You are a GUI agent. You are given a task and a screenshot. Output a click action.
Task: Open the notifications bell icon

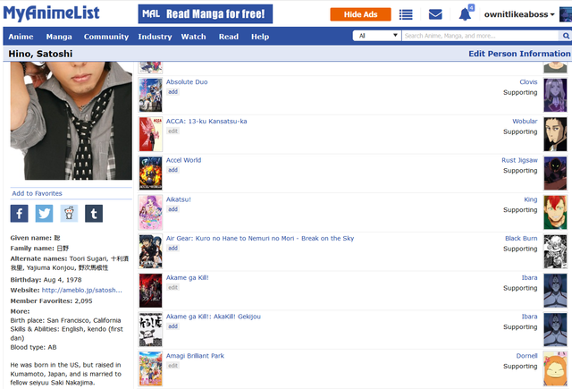[465, 14]
